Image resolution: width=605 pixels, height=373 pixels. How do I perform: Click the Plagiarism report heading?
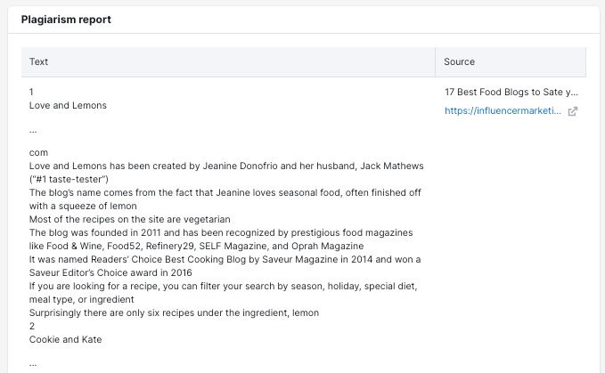pyautogui.click(x=66, y=20)
